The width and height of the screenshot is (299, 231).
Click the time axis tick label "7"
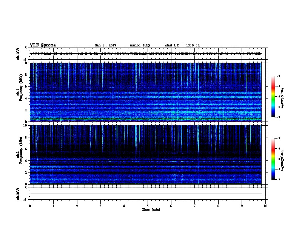pyautogui.click(x=195, y=206)
